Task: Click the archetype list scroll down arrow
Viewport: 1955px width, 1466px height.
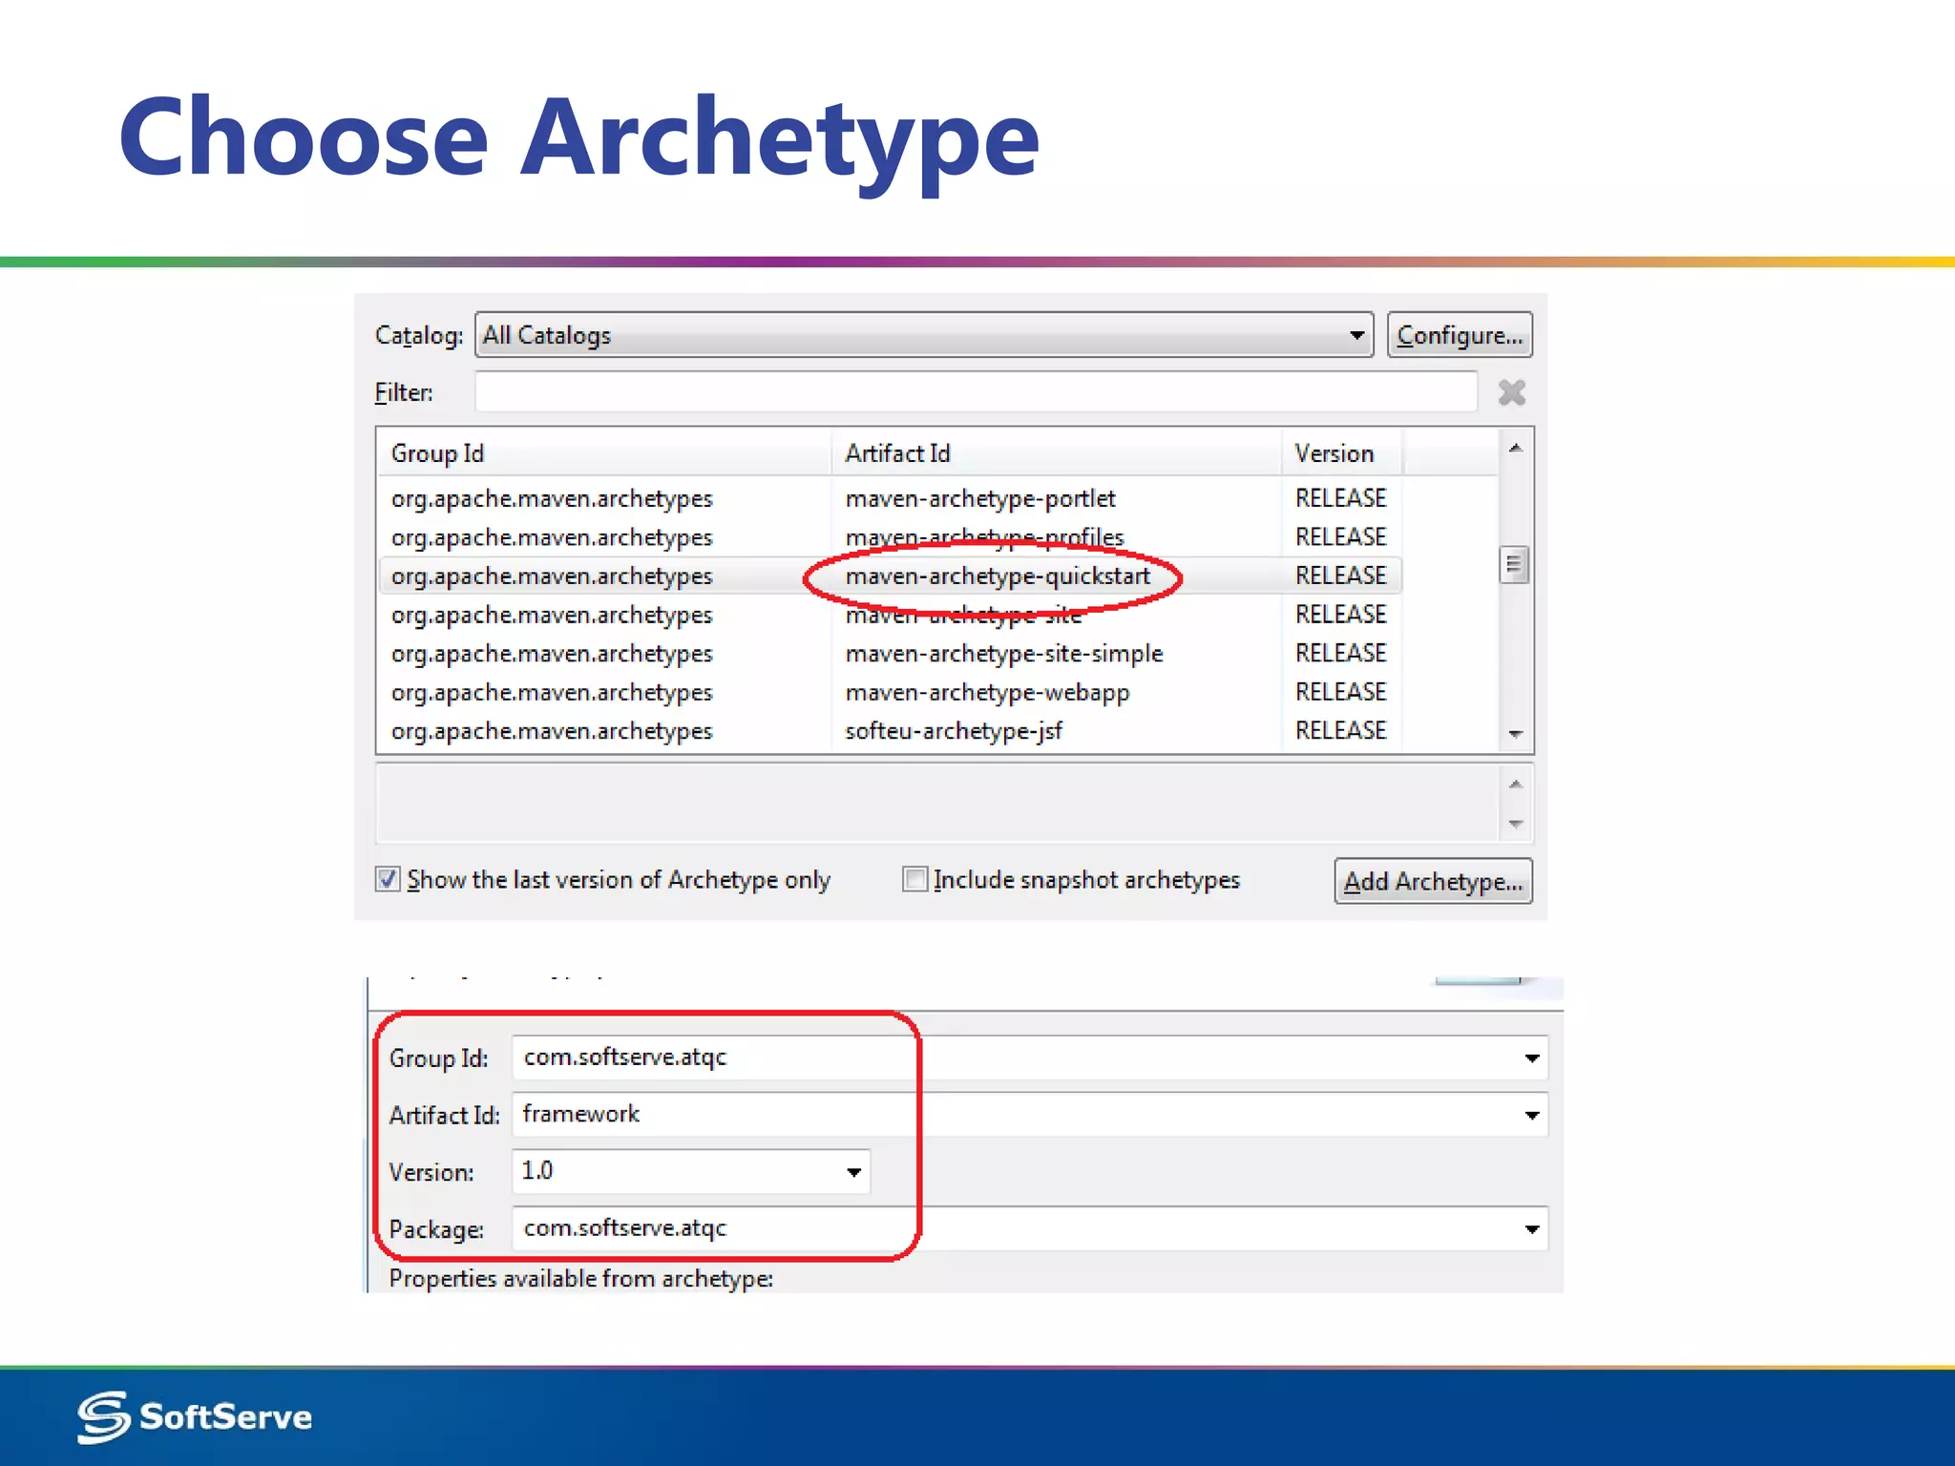Action: 1515,733
